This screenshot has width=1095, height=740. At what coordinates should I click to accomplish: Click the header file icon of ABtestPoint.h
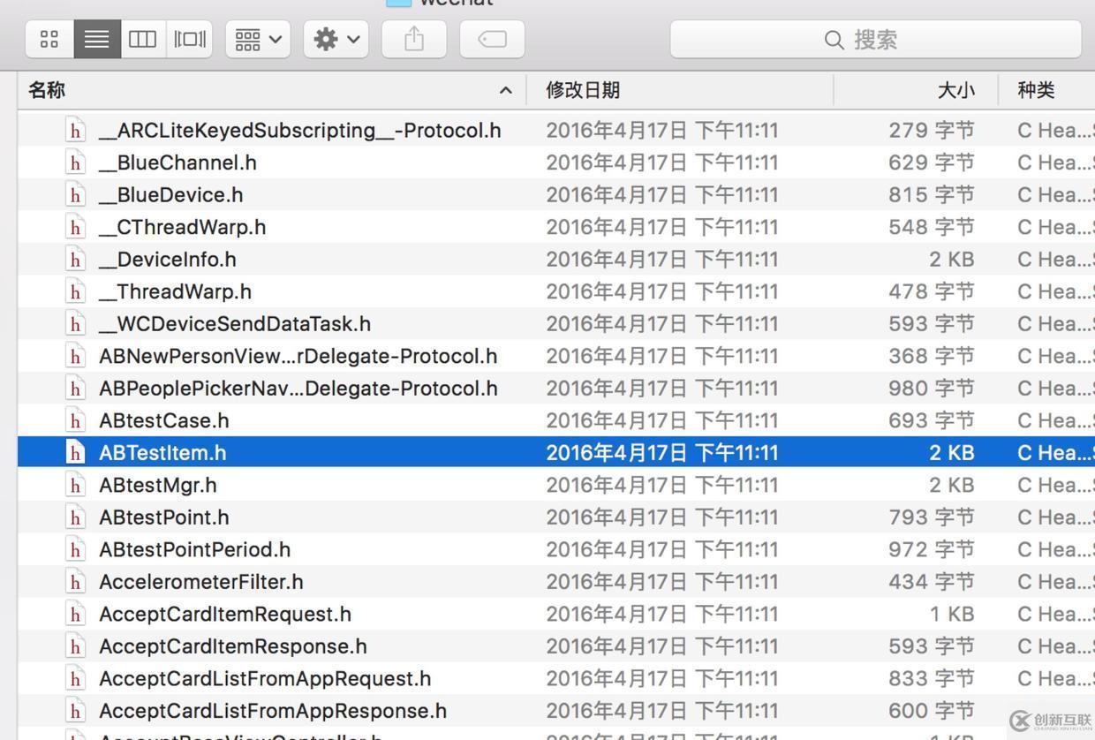coord(76,517)
